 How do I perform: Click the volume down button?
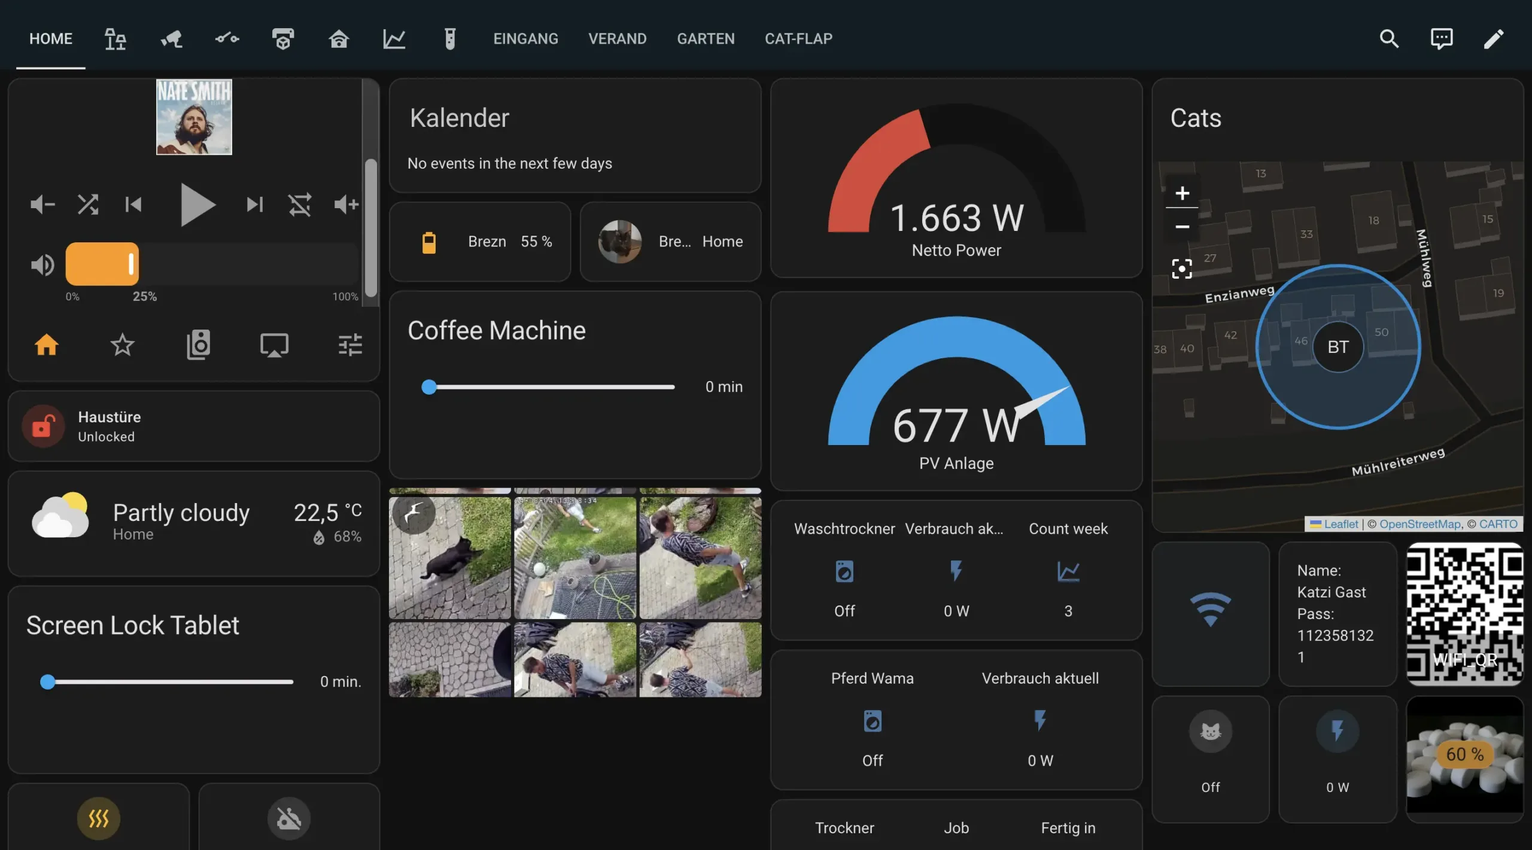point(42,205)
